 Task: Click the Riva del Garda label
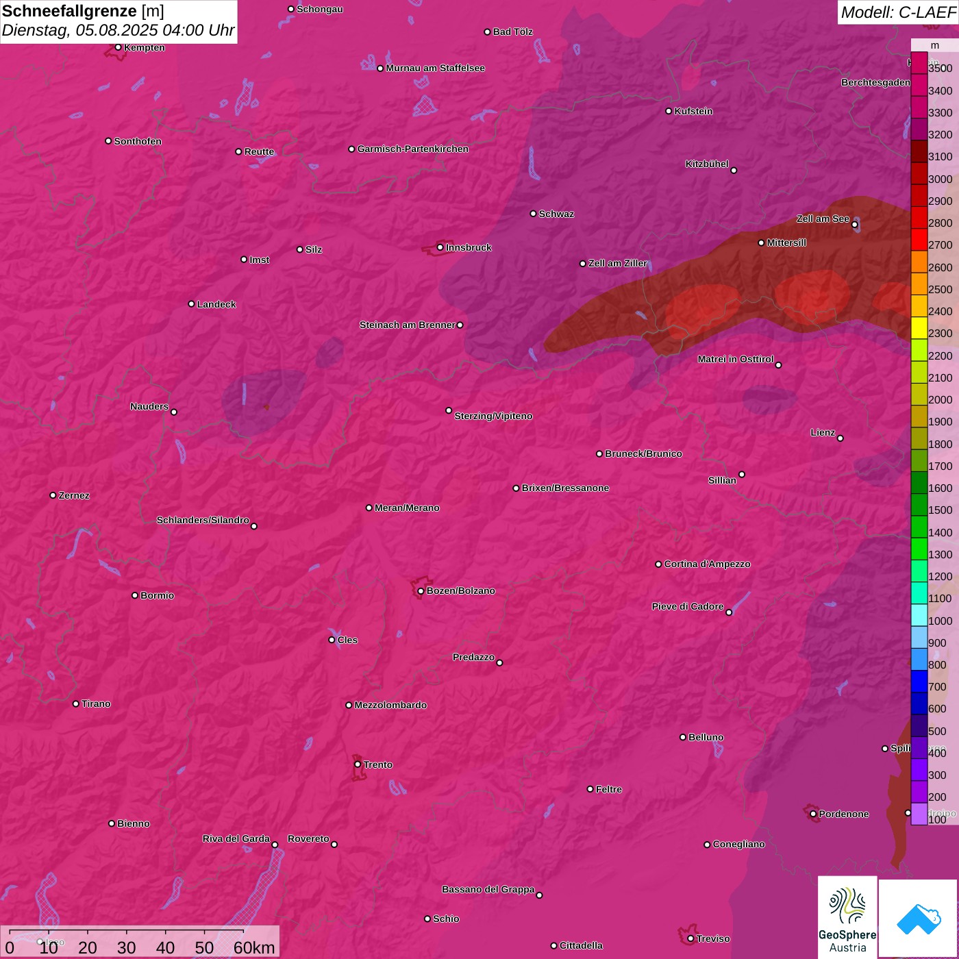(x=236, y=838)
